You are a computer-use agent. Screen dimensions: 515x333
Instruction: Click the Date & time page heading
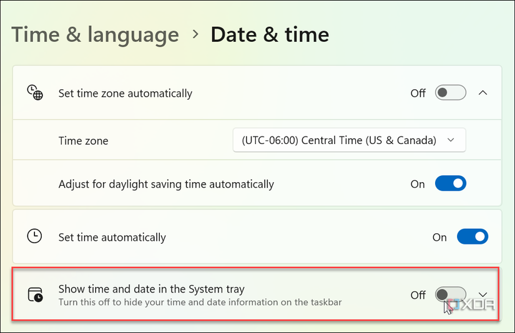click(270, 34)
